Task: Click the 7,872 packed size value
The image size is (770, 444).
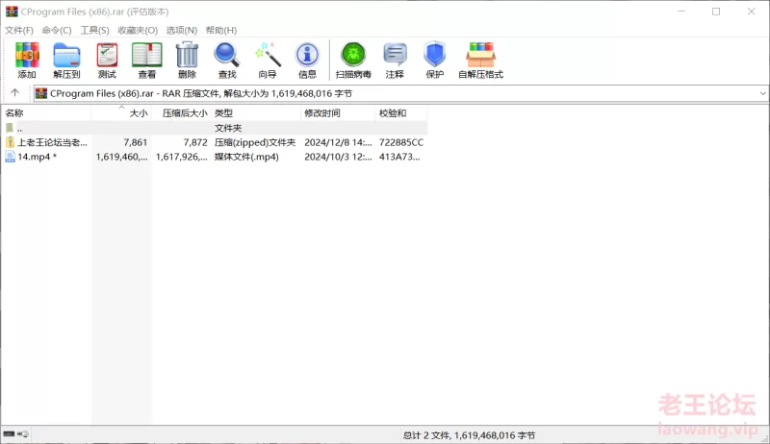Action: pos(195,142)
